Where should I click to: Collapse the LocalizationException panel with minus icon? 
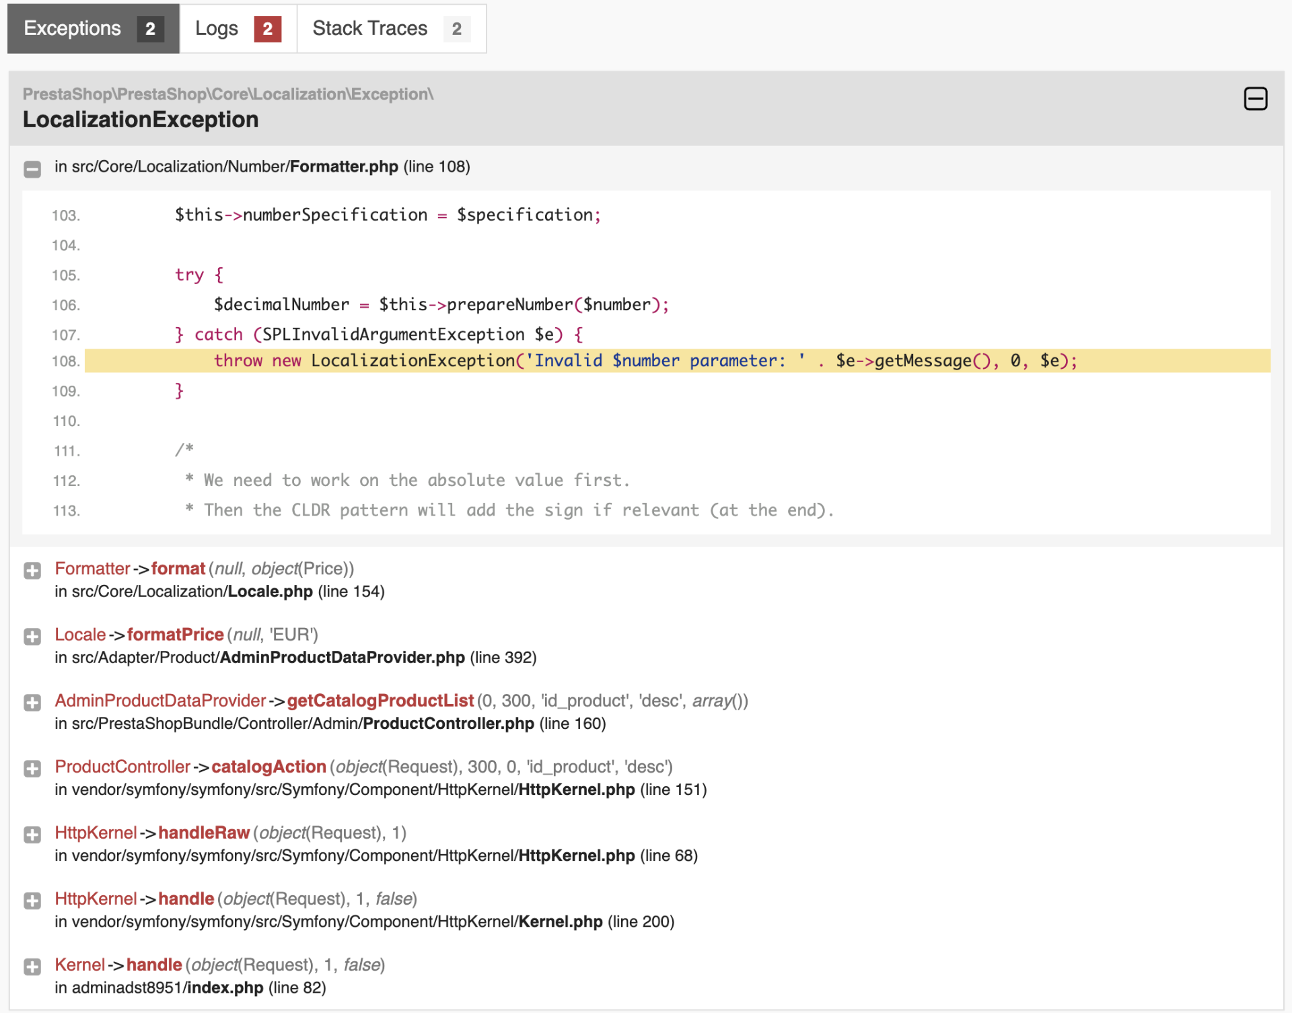(1255, 99)
